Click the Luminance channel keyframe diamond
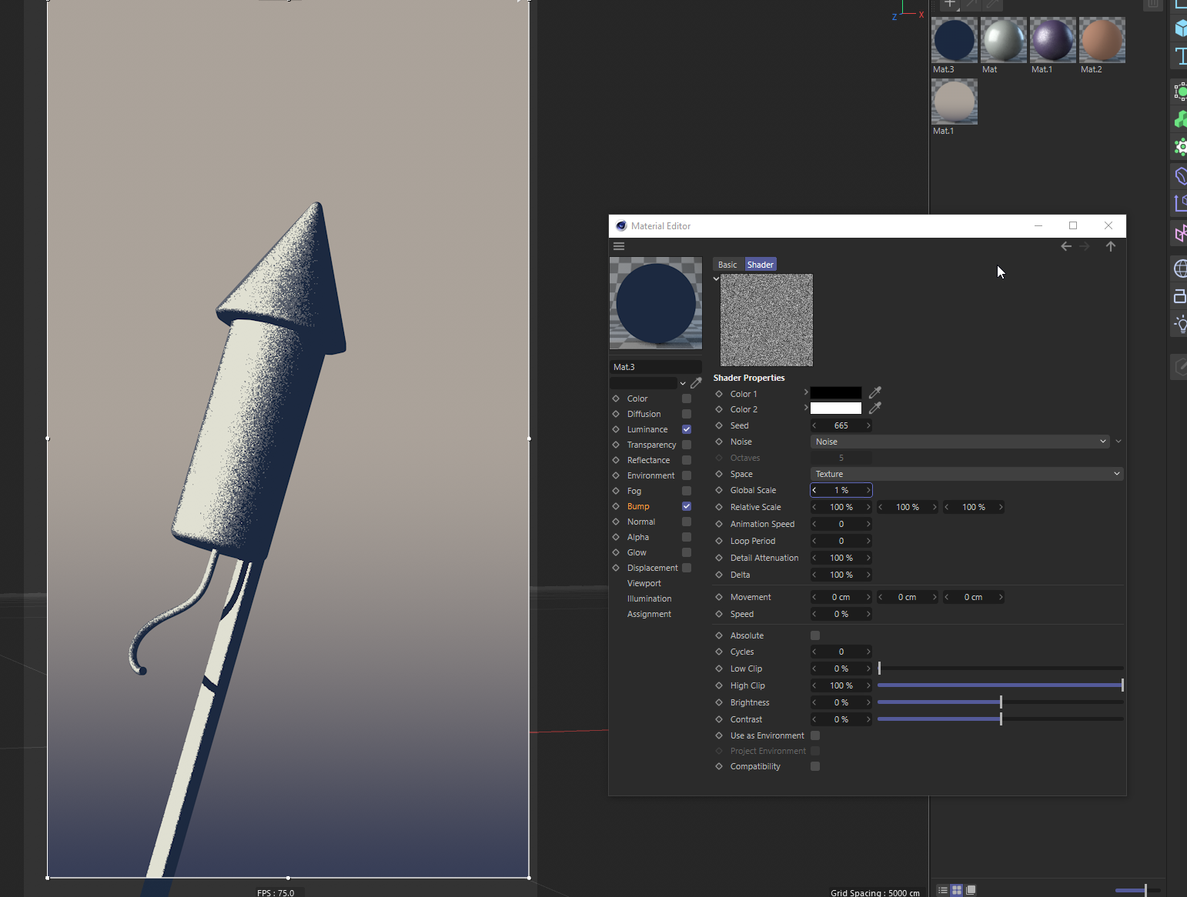This screenshot has height=897, width=1187. pyautogui.click(x=616, y=429)
